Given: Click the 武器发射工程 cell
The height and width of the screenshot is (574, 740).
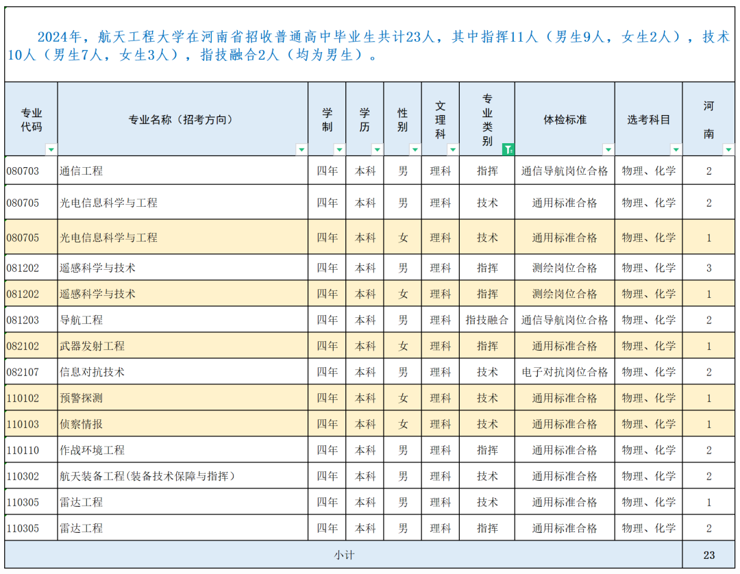Looking at the screenshot, I should (182, 346).
